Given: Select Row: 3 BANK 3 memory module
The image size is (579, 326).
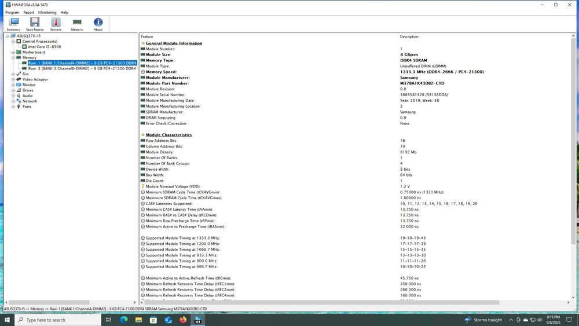Looking at the screenshot, I should [82, 68].
